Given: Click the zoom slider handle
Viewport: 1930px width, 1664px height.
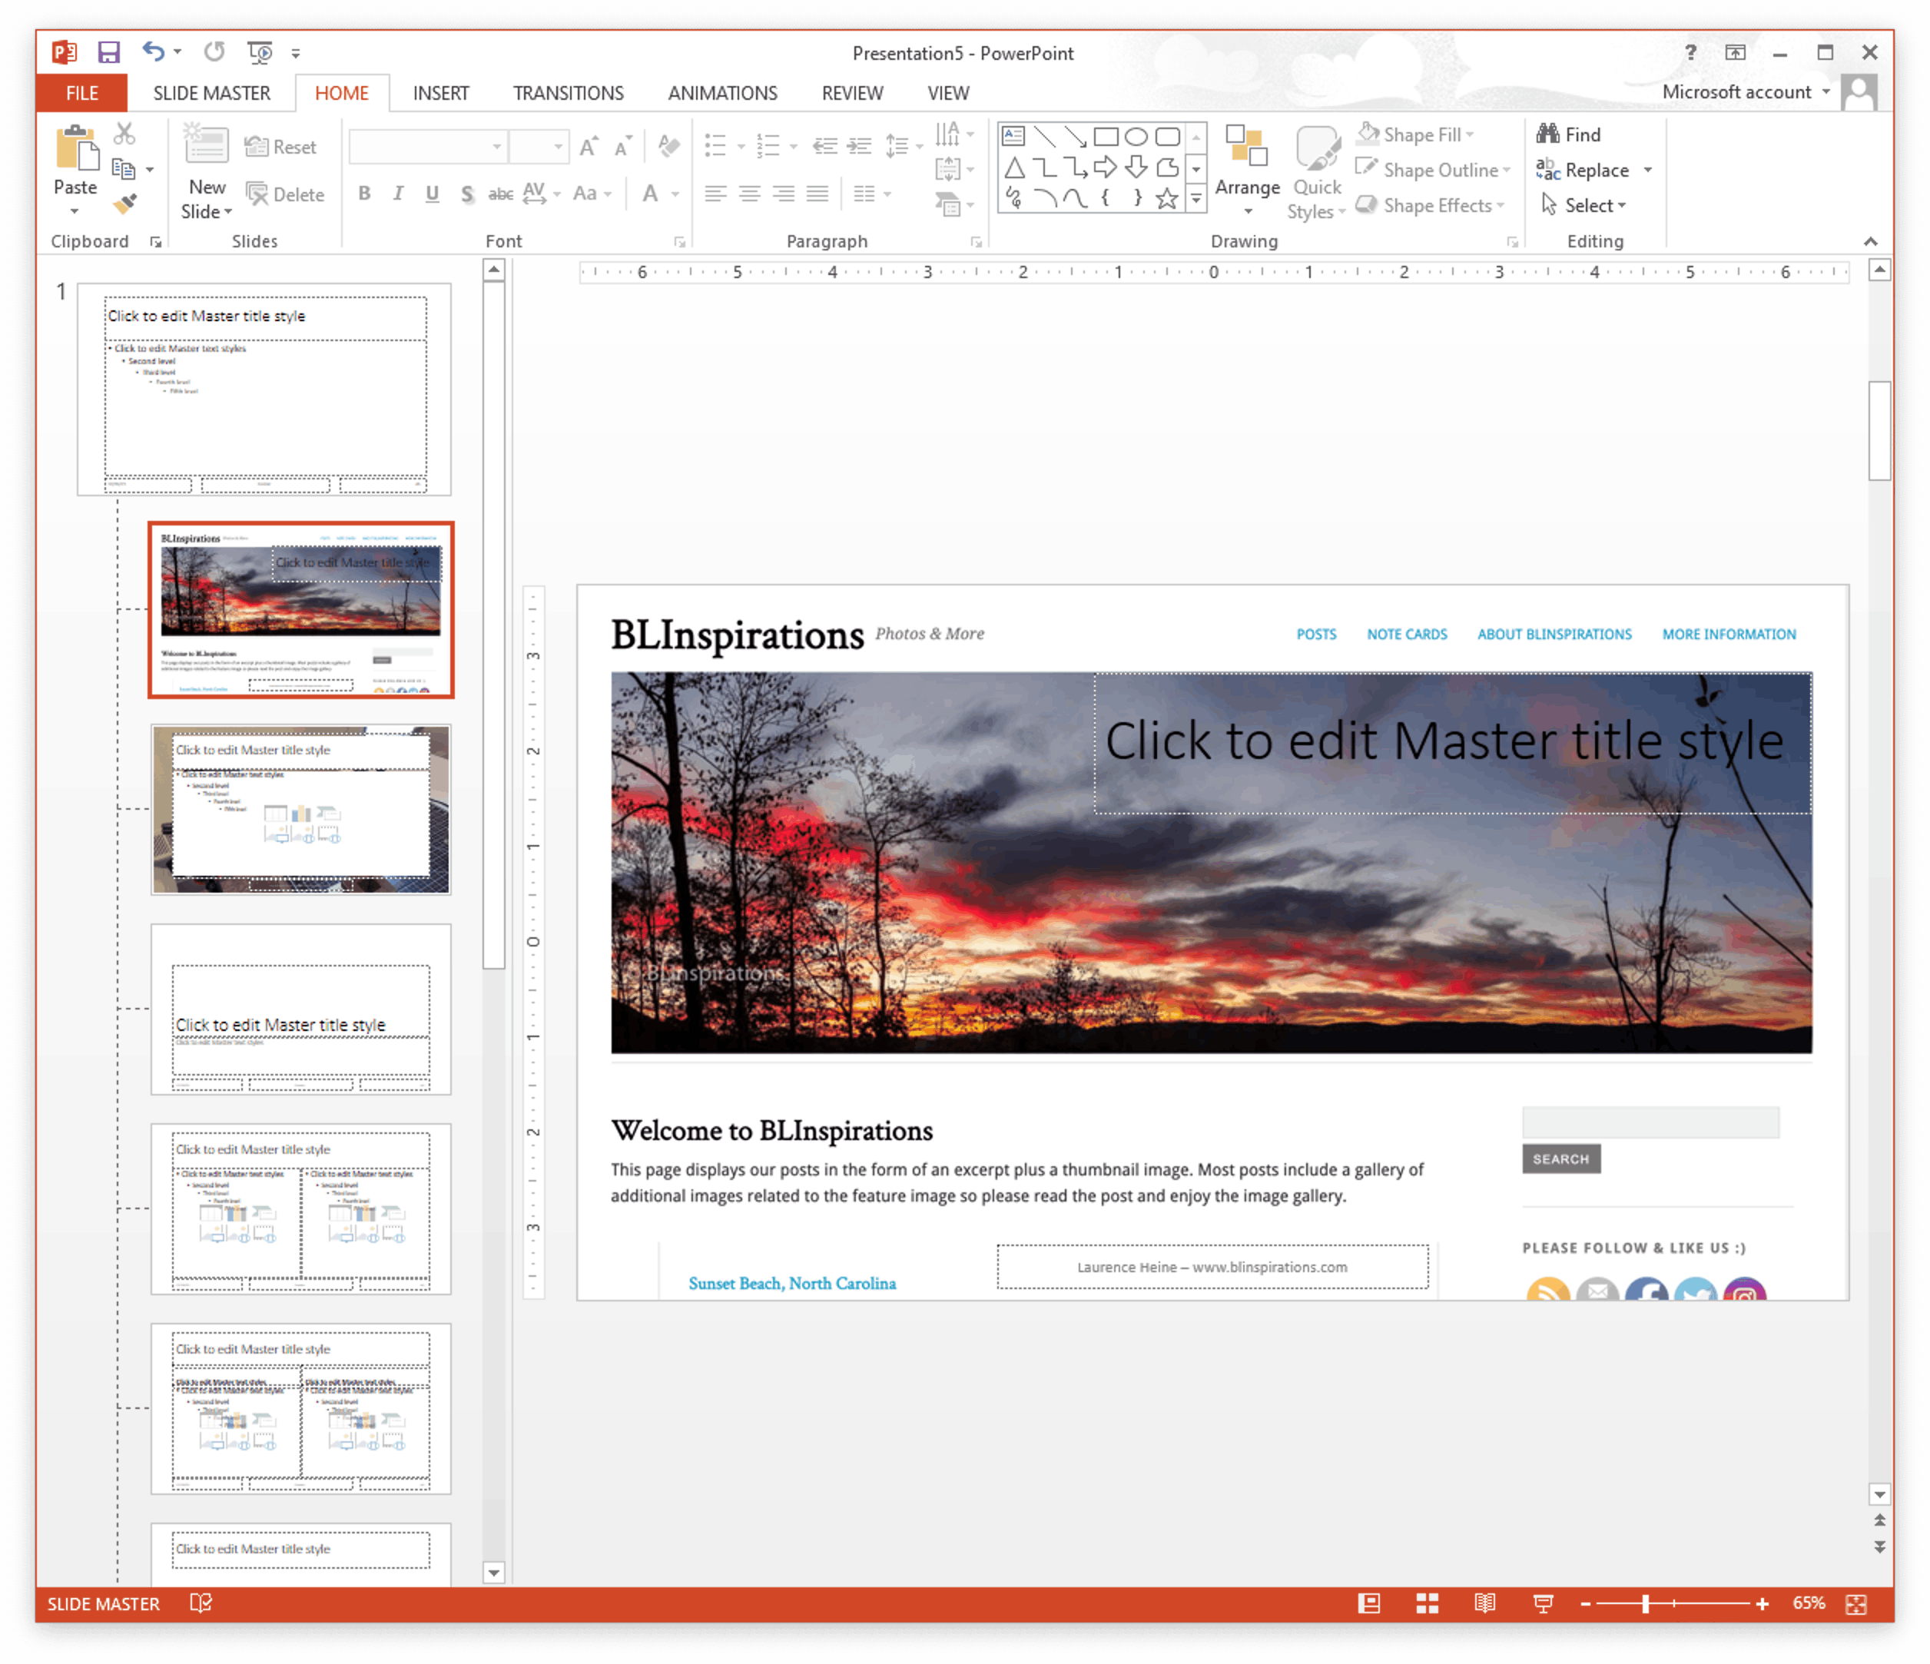Looking at the screenshot, I should (x=1646, y=1603).
